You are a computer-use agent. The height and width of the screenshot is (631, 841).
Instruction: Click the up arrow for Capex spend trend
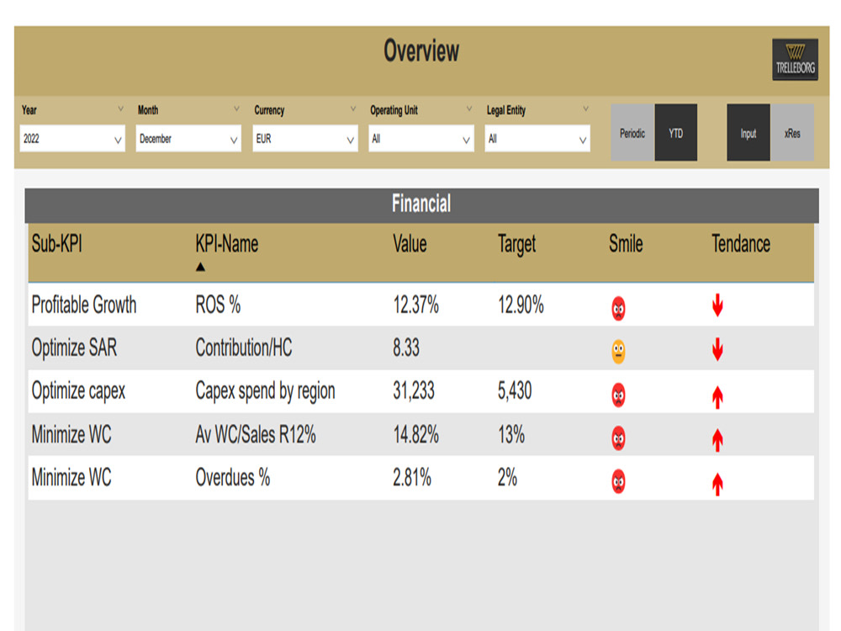pyautogui.click(x=717, y=393)
